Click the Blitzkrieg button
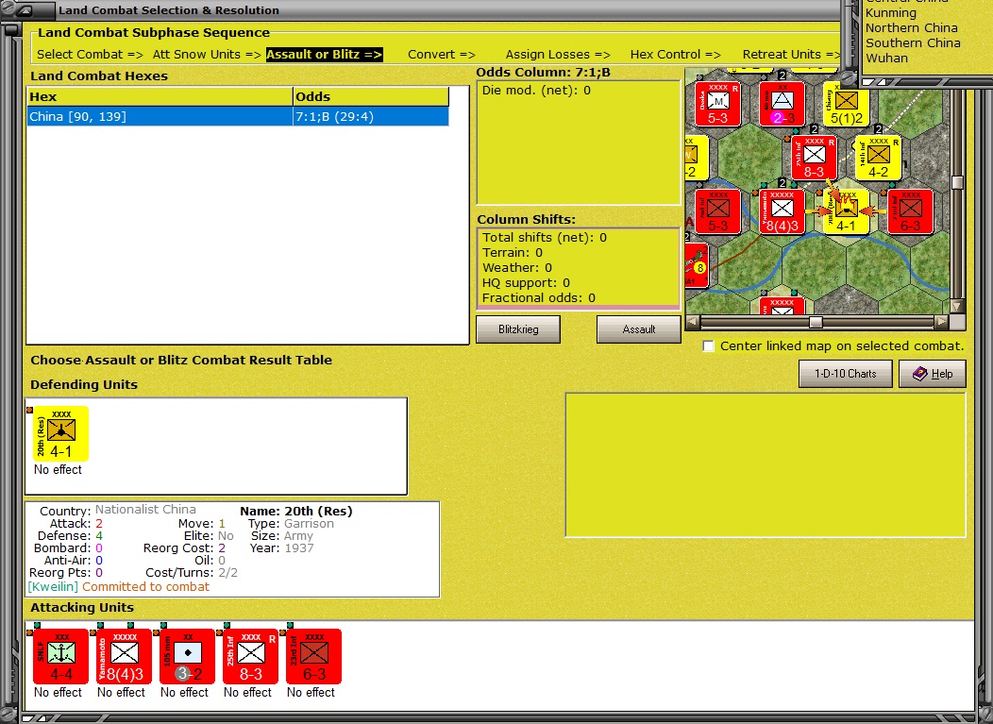 pyautogui.click(x=518, y=329)
